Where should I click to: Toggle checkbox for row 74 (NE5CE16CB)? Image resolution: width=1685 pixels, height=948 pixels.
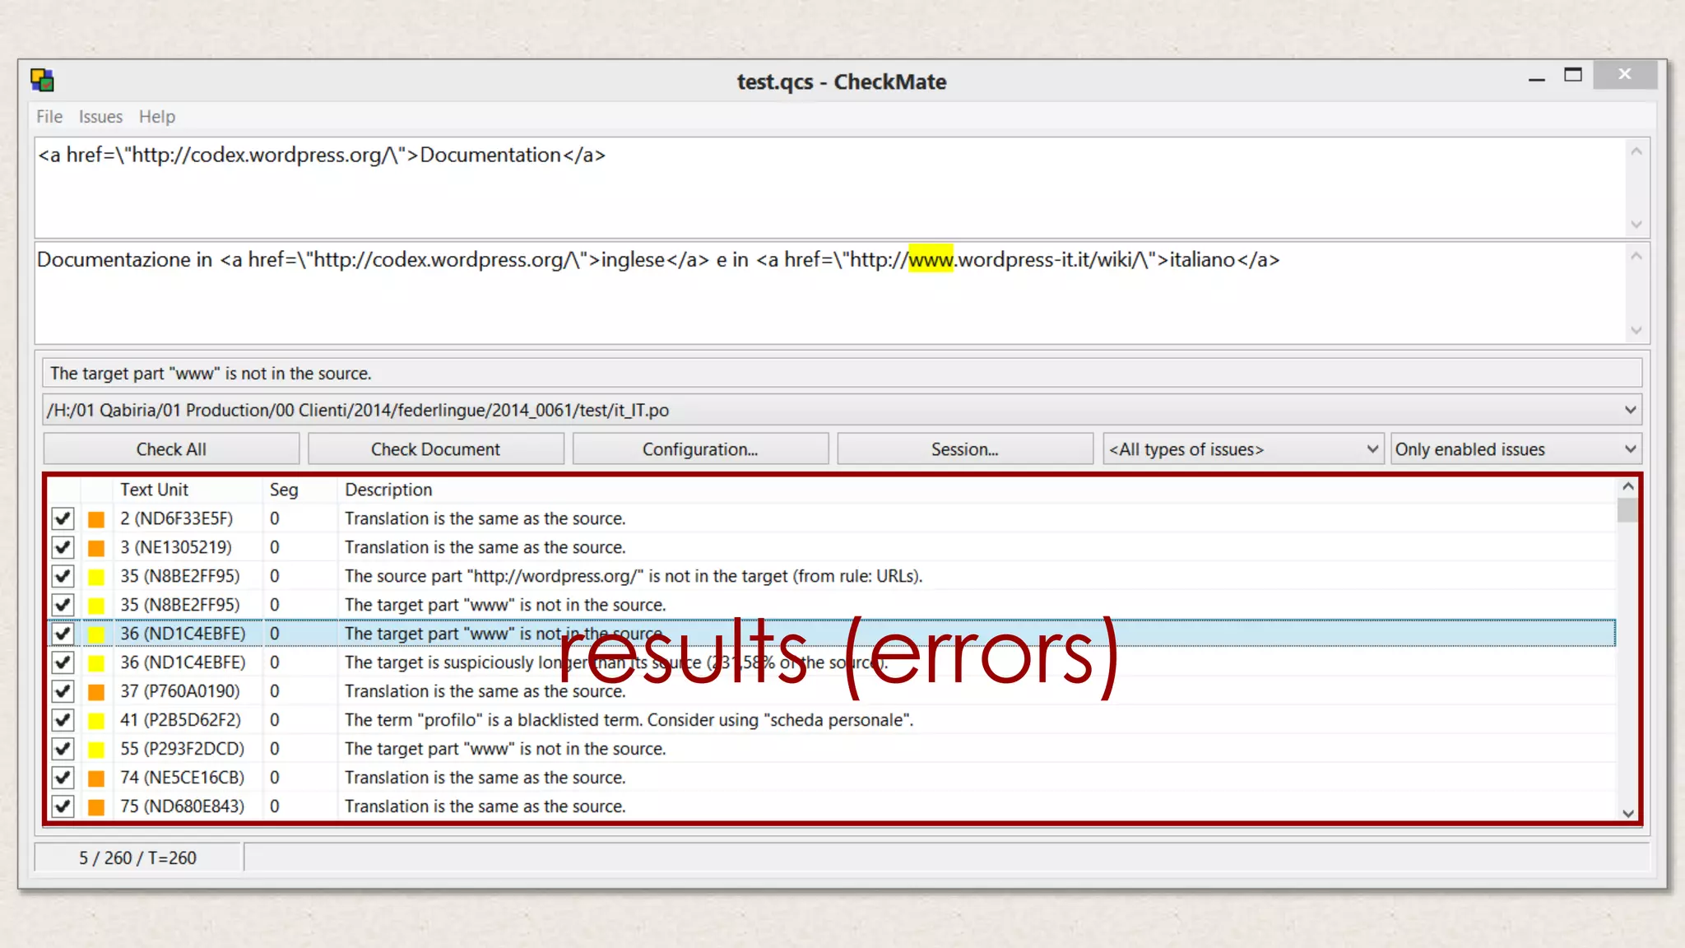[x=63, y=778]
